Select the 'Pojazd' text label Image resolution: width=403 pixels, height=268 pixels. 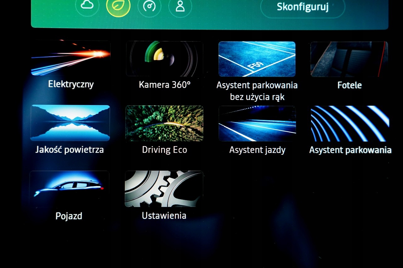coord(69,216)
